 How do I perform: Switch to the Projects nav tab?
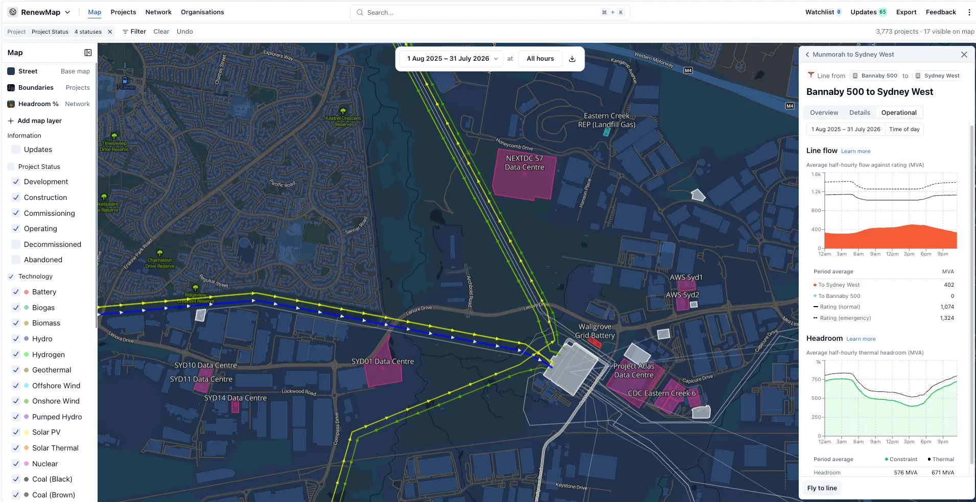[x=123, y=12]
